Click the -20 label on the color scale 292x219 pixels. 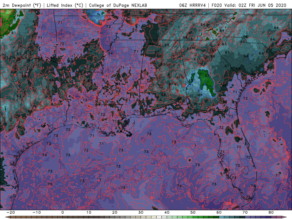coord(11,212)
